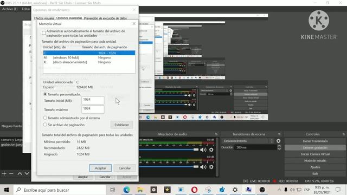The height and width of the screenshot is (195, 347).
Task: Open network icon in system tray
Action: click(x=299, y=190)
